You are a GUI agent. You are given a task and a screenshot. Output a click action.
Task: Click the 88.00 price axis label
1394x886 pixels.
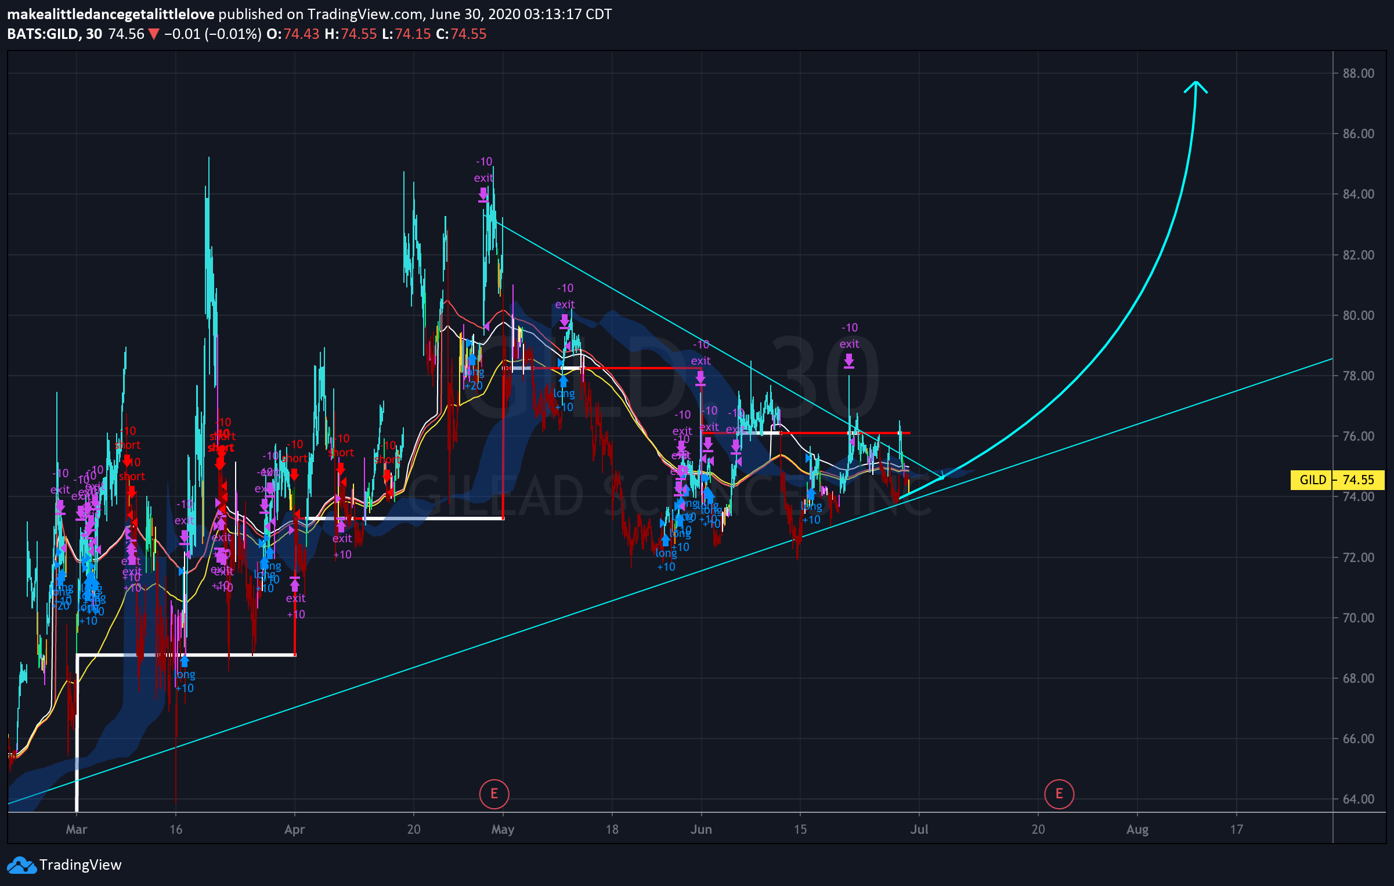click(x=1358, y=73)
